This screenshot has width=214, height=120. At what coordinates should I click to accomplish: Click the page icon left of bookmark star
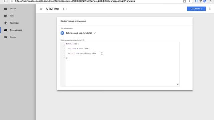(184, 1)
